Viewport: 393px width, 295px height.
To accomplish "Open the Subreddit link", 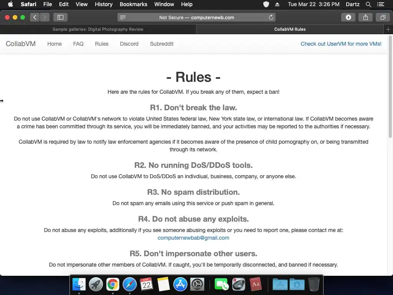I will (162, 44).
